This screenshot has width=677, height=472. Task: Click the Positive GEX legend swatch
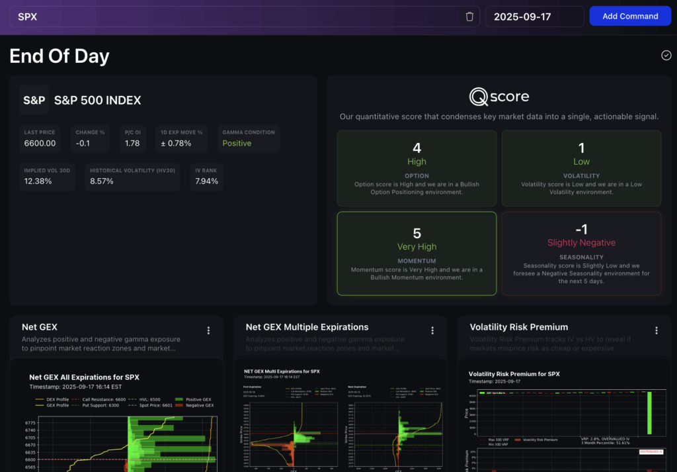[x=179, y=399]
